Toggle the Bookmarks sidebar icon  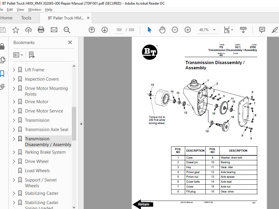[2, 73]
